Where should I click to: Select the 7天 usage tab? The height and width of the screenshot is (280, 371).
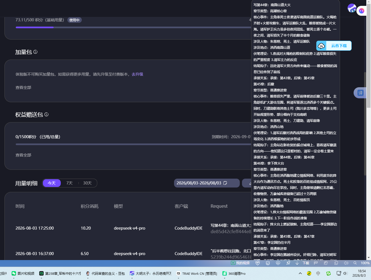pyautogui.click(x=69, y=183)
